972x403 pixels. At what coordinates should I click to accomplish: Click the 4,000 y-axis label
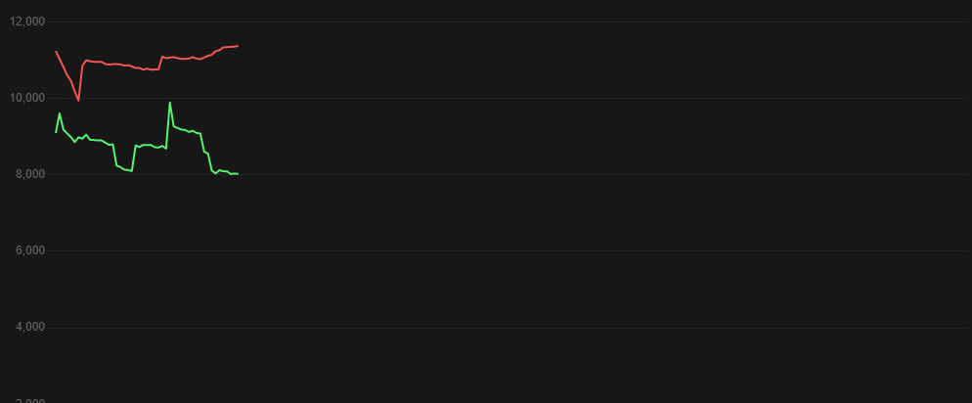(x=29, y=327)
